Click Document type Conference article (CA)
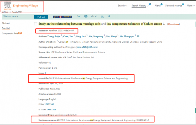The image size is (196, 125). [x=66, y=115]
